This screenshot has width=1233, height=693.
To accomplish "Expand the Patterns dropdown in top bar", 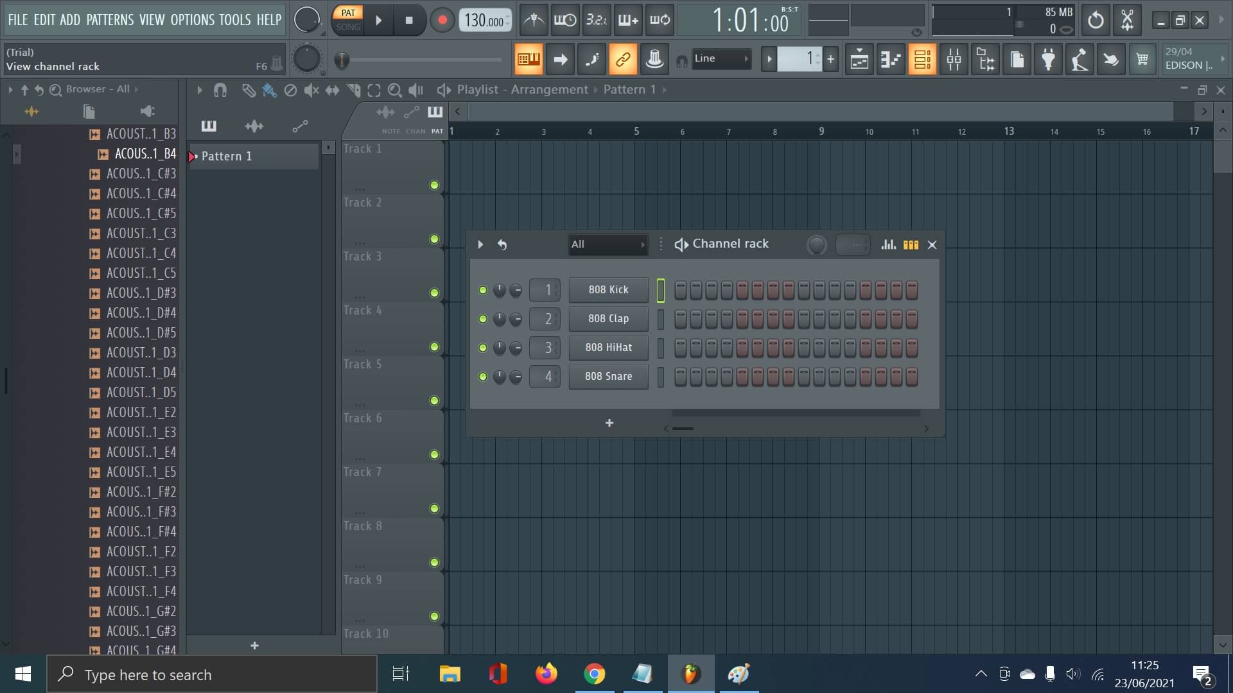I will pyautogui.click(x=109, y=19).
